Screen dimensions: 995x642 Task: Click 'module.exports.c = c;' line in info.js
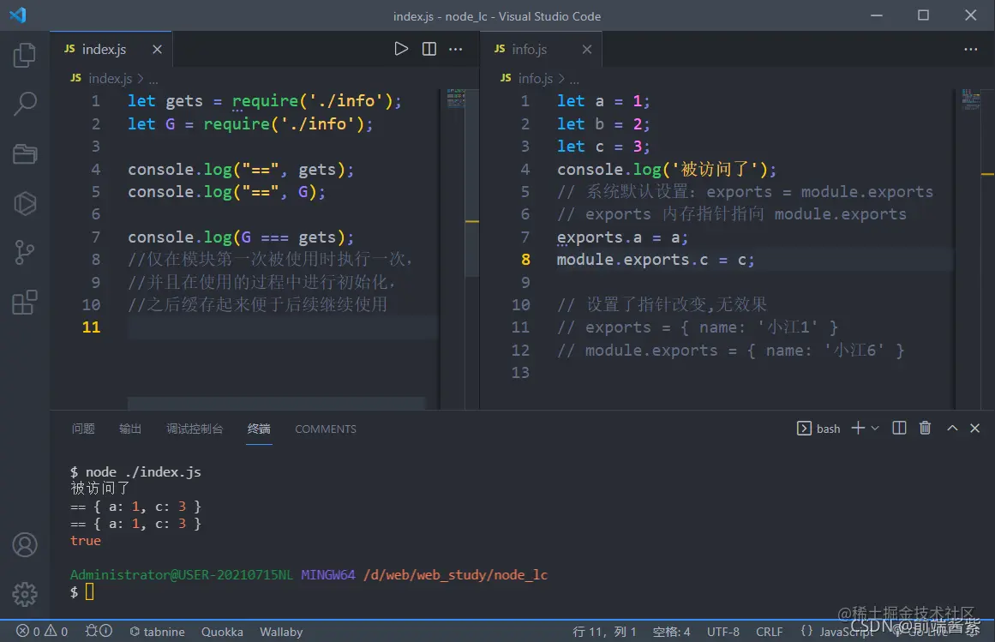pyautogui.click(x=656, y=260)
